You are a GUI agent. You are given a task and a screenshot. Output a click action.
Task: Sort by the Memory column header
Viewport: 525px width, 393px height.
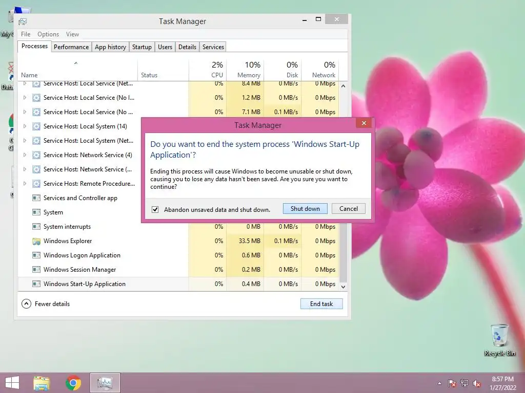pyautogui.click(x=245, y=70)
